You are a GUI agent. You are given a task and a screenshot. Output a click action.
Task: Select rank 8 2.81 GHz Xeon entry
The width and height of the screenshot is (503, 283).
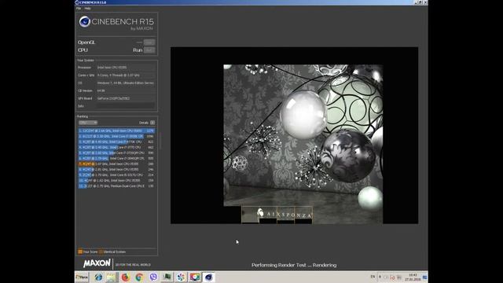pyautogui.click(x=116, y=170)
